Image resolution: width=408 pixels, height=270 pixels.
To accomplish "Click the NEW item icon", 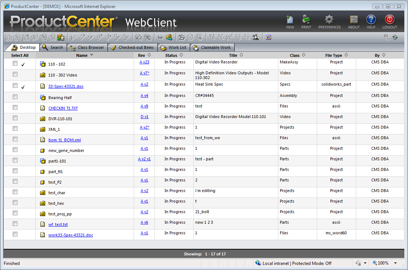I will pyautogui.click(x=290, y=20).
